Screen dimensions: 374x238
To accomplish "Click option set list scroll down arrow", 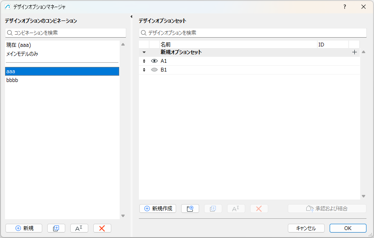I will (364, 196).
